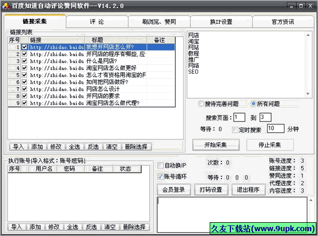Switch to the 换IP设置 tab
Screen dimensions: 318x236
point(221,22)
